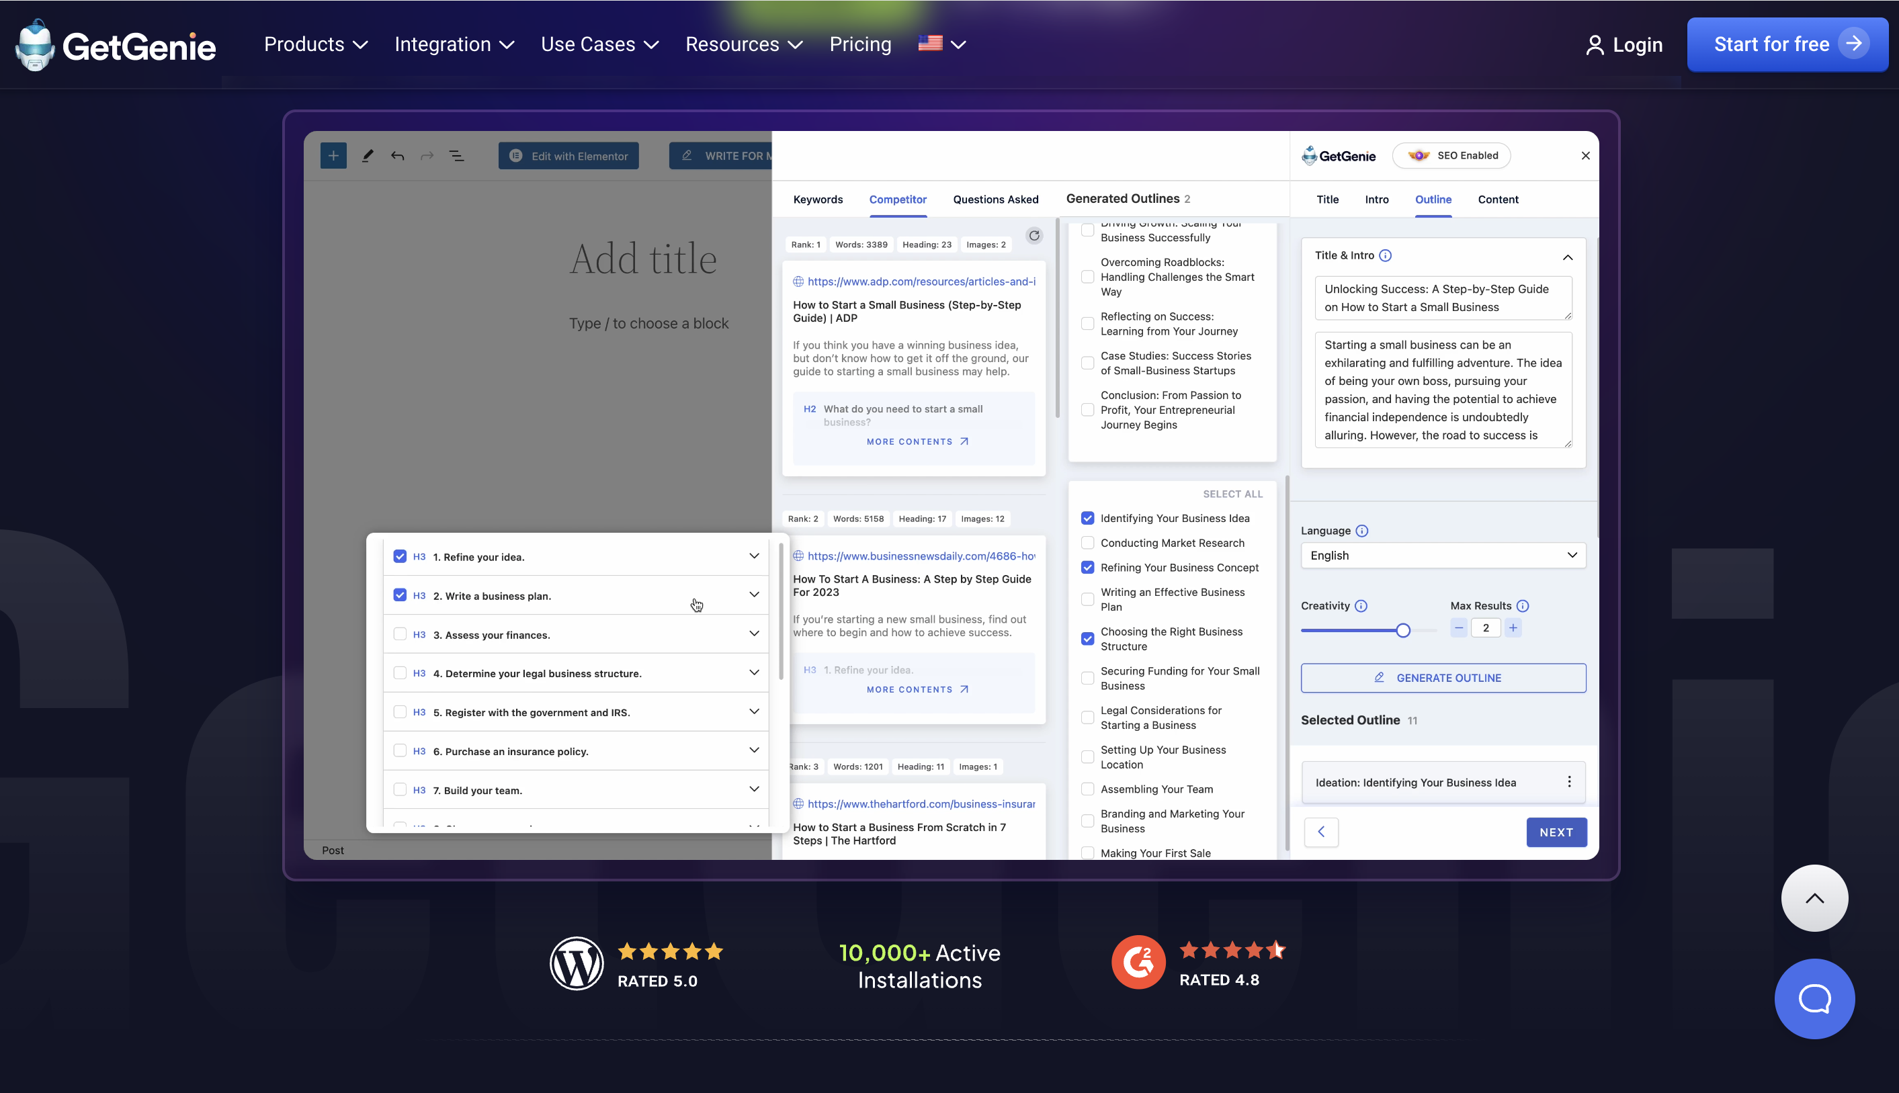
Task: Check the Conducting Market Research checkbox
Action: pyautogui.click(x=1087, y=543)
